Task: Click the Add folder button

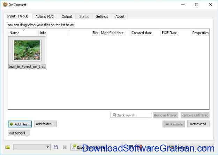Action: point(45,124)
